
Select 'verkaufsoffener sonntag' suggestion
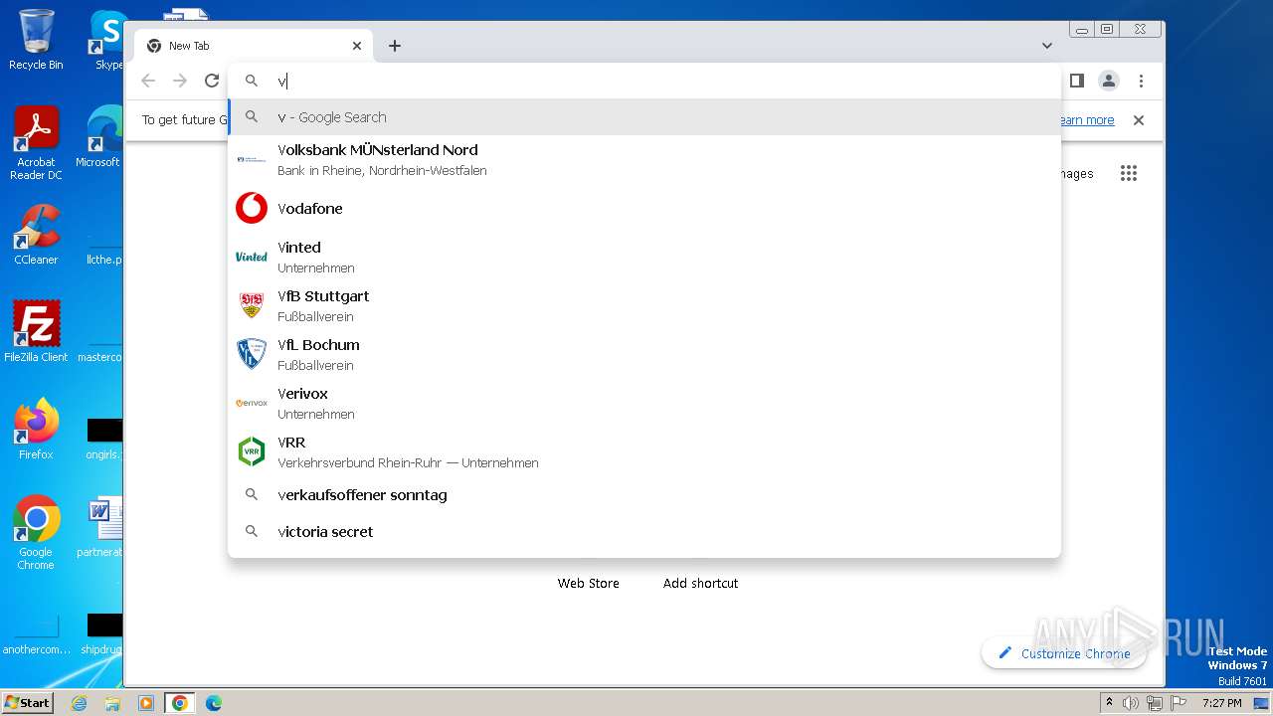[x=644, y=495]
